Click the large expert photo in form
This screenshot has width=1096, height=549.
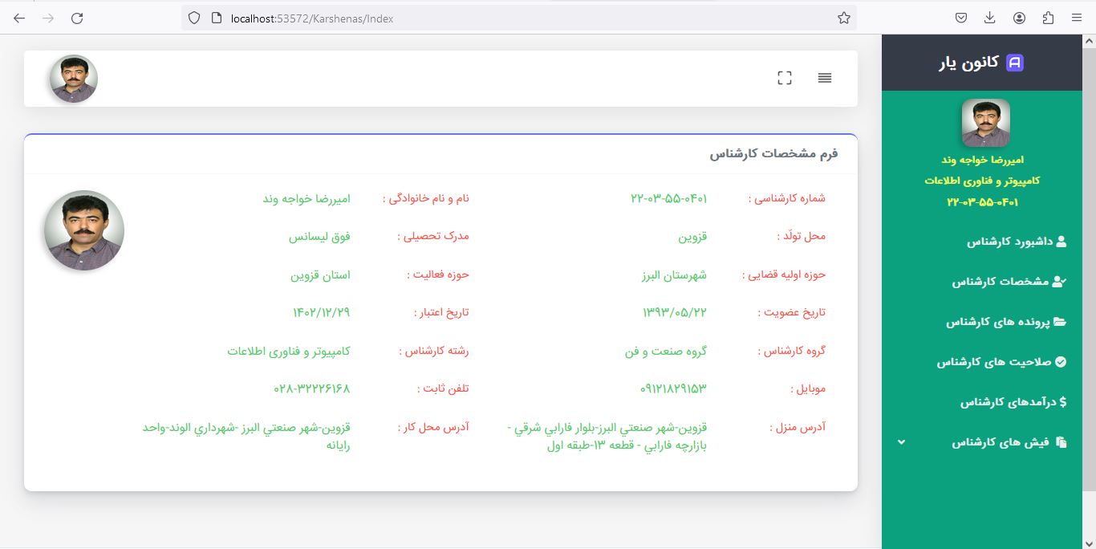[84, 230]
